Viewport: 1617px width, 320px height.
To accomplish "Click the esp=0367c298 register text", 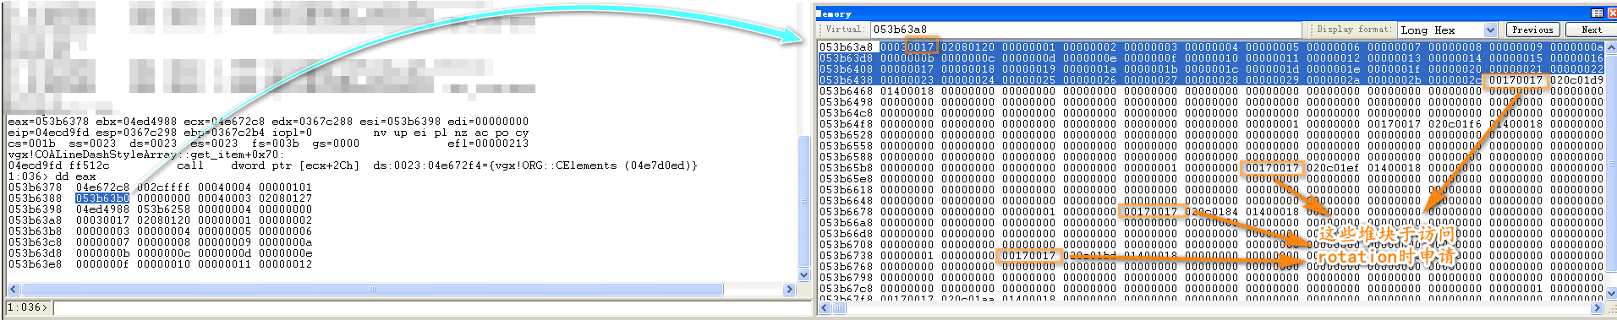I will point(136,133).
